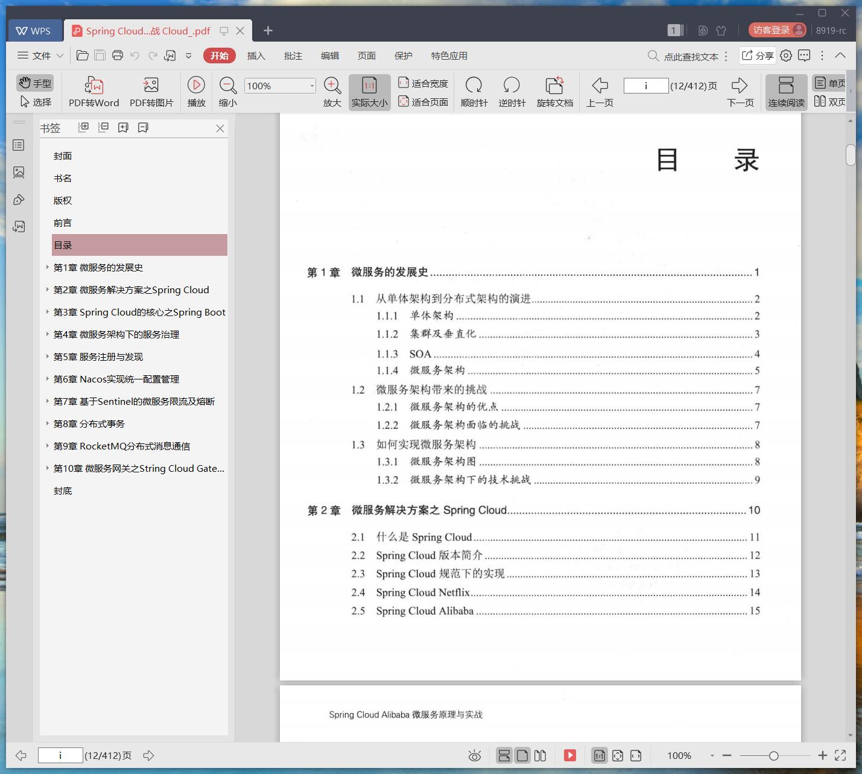This screenshot has height=774, width=862.
Task: Open the bookmarks outline sidebar icon
Action: (19, 145)
